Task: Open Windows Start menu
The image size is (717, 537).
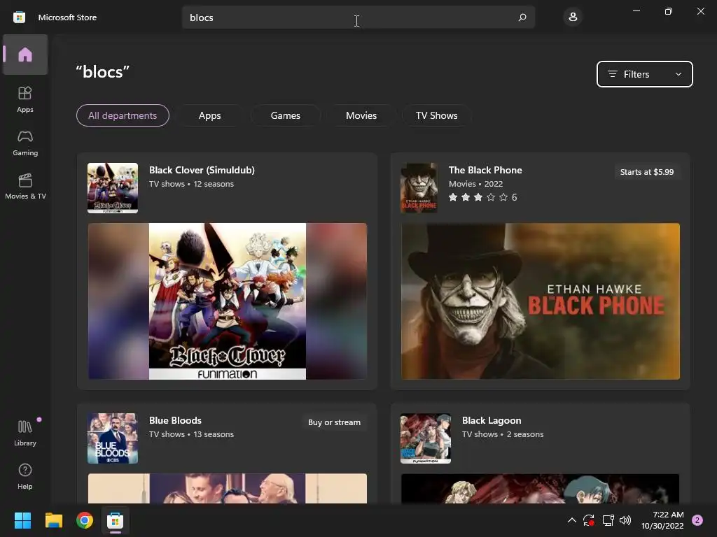Action: (x=22, y=520)
